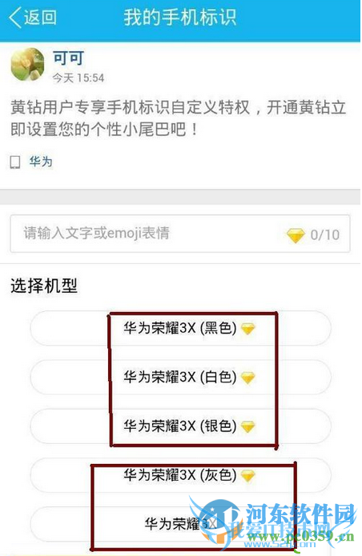Viewport: 362px width, 556px height.
Task: Select 华为荣耀3X (黑色) model option
Action: tap(181, 328)
